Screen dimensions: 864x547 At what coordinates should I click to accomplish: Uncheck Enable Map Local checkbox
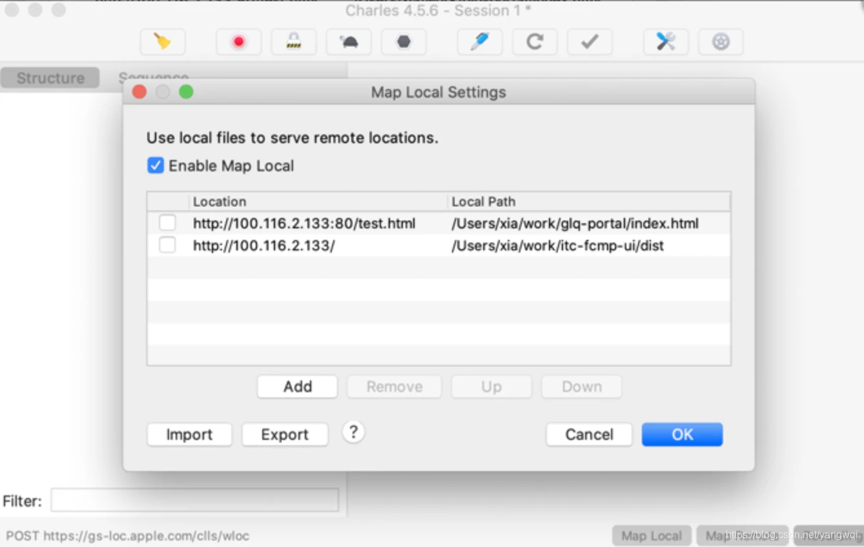(155, 166)
